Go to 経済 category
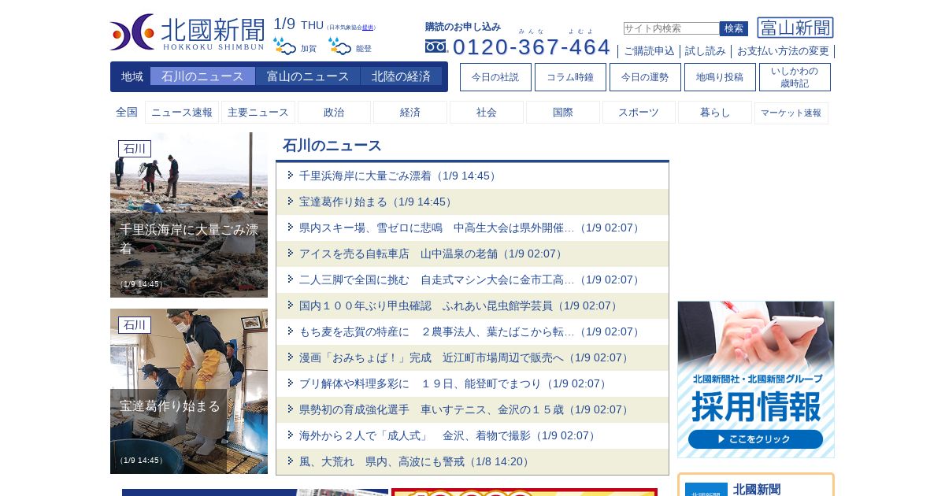945x496 pixels. [410, 113]
